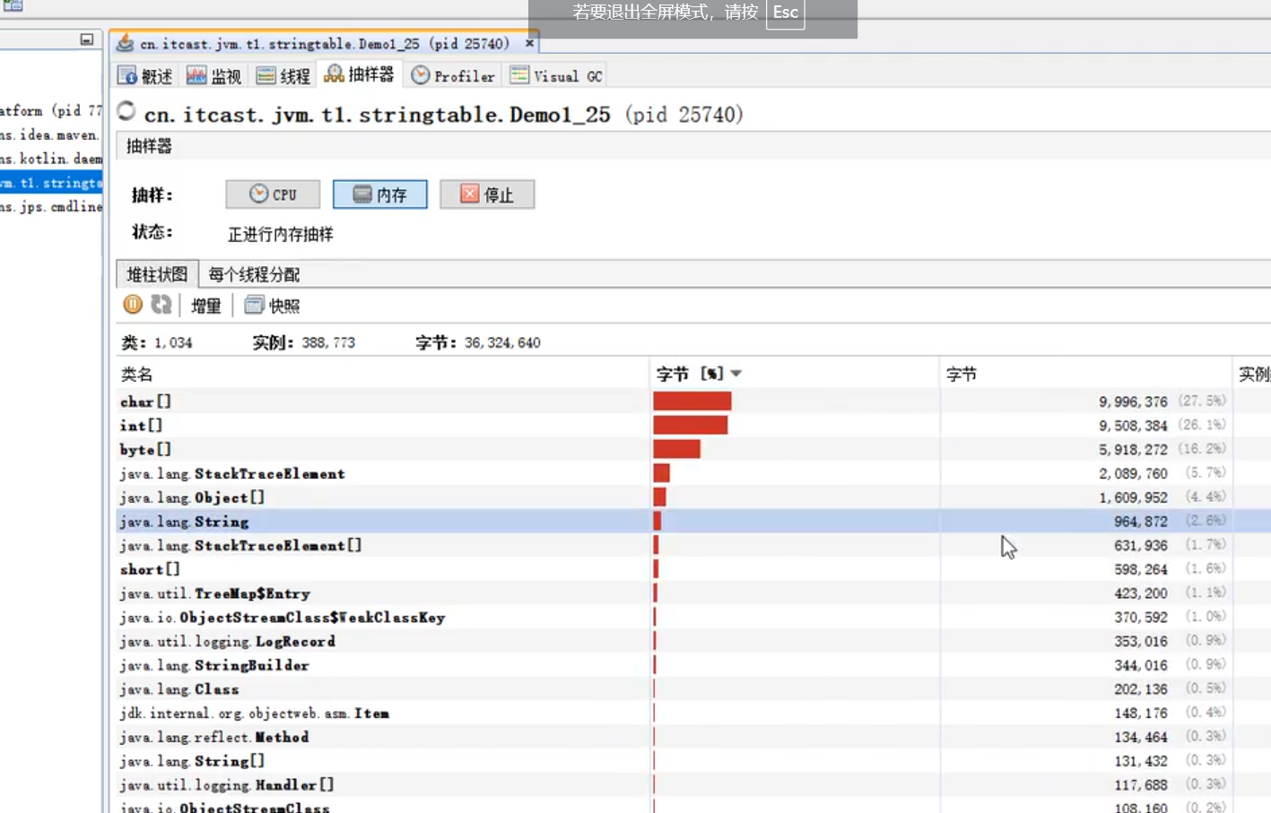Select the 抽样器 sampler tab
The height and width of the screenshot is (813, 1271).
point(360,74)
